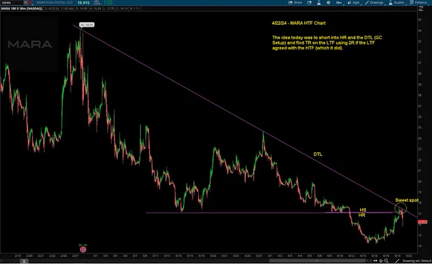The width and height of the screenshot is (432, 264).
Task: Open the Studies menu
Action: pyautogui.click(x=397, y=3)
